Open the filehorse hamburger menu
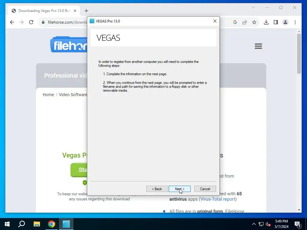This screenshot has width=307, height=230. pyautogui.click(x=258, y=46)
